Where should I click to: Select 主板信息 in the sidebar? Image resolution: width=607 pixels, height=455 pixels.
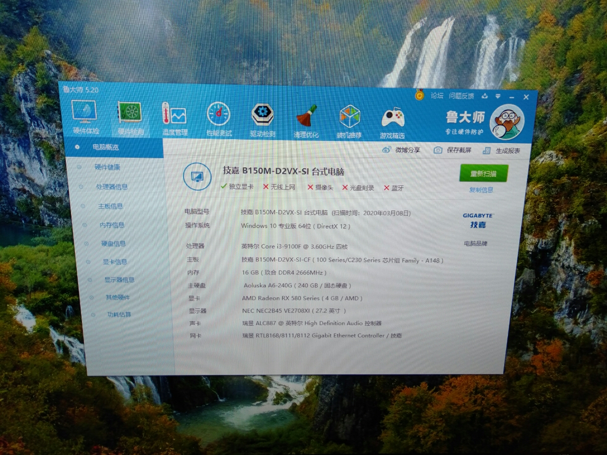(110, 206)
